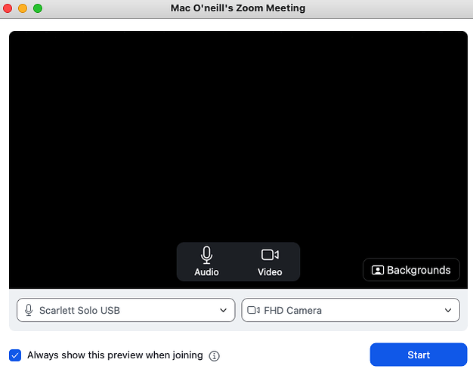
Task: Toggle the Audio microphone button
Action: [x=206, y=262]
